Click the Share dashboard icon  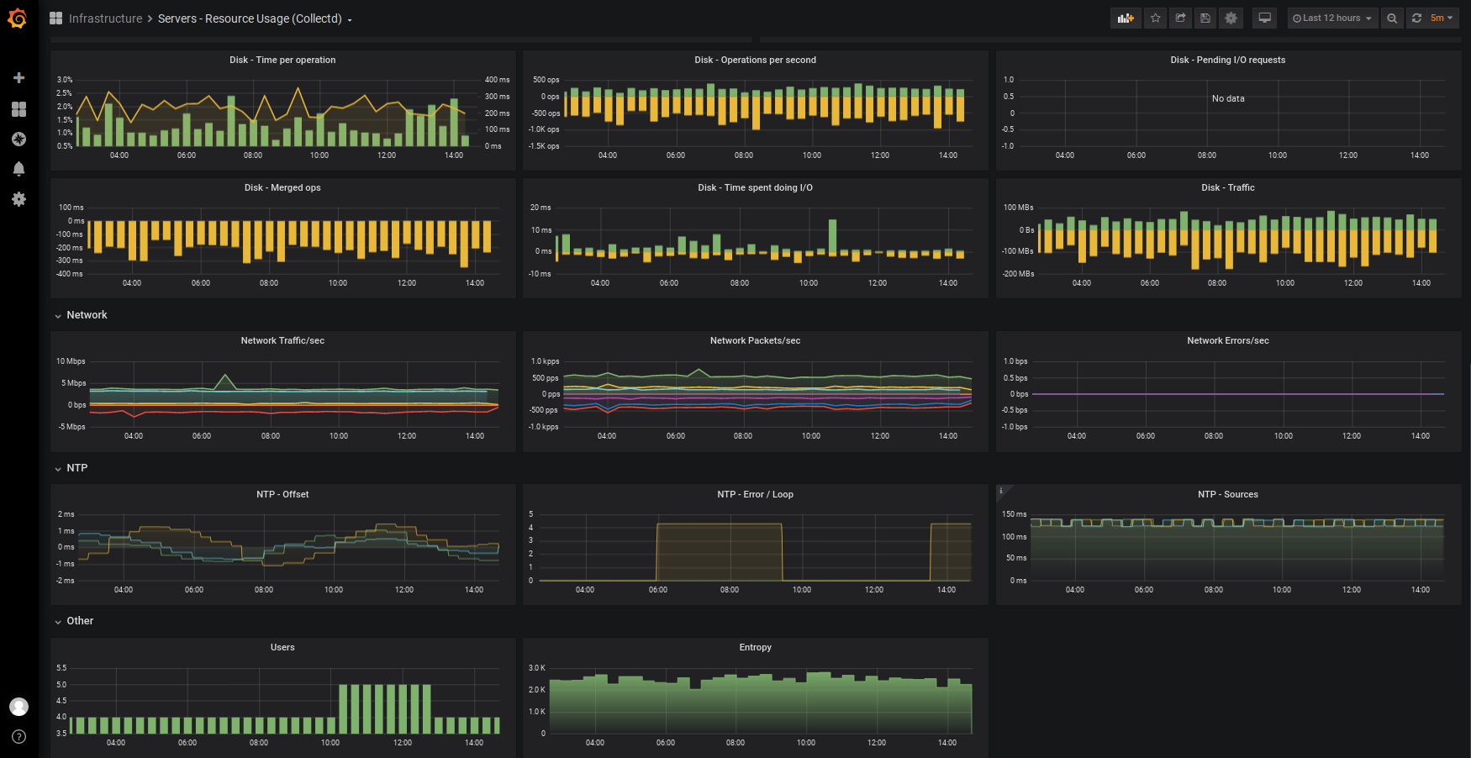pos(1180,18)
